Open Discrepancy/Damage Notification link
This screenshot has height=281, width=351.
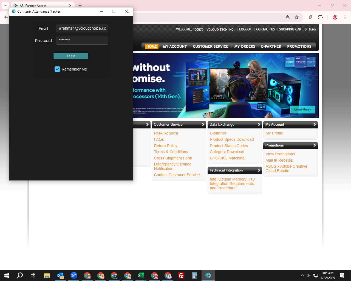point(173,166)
